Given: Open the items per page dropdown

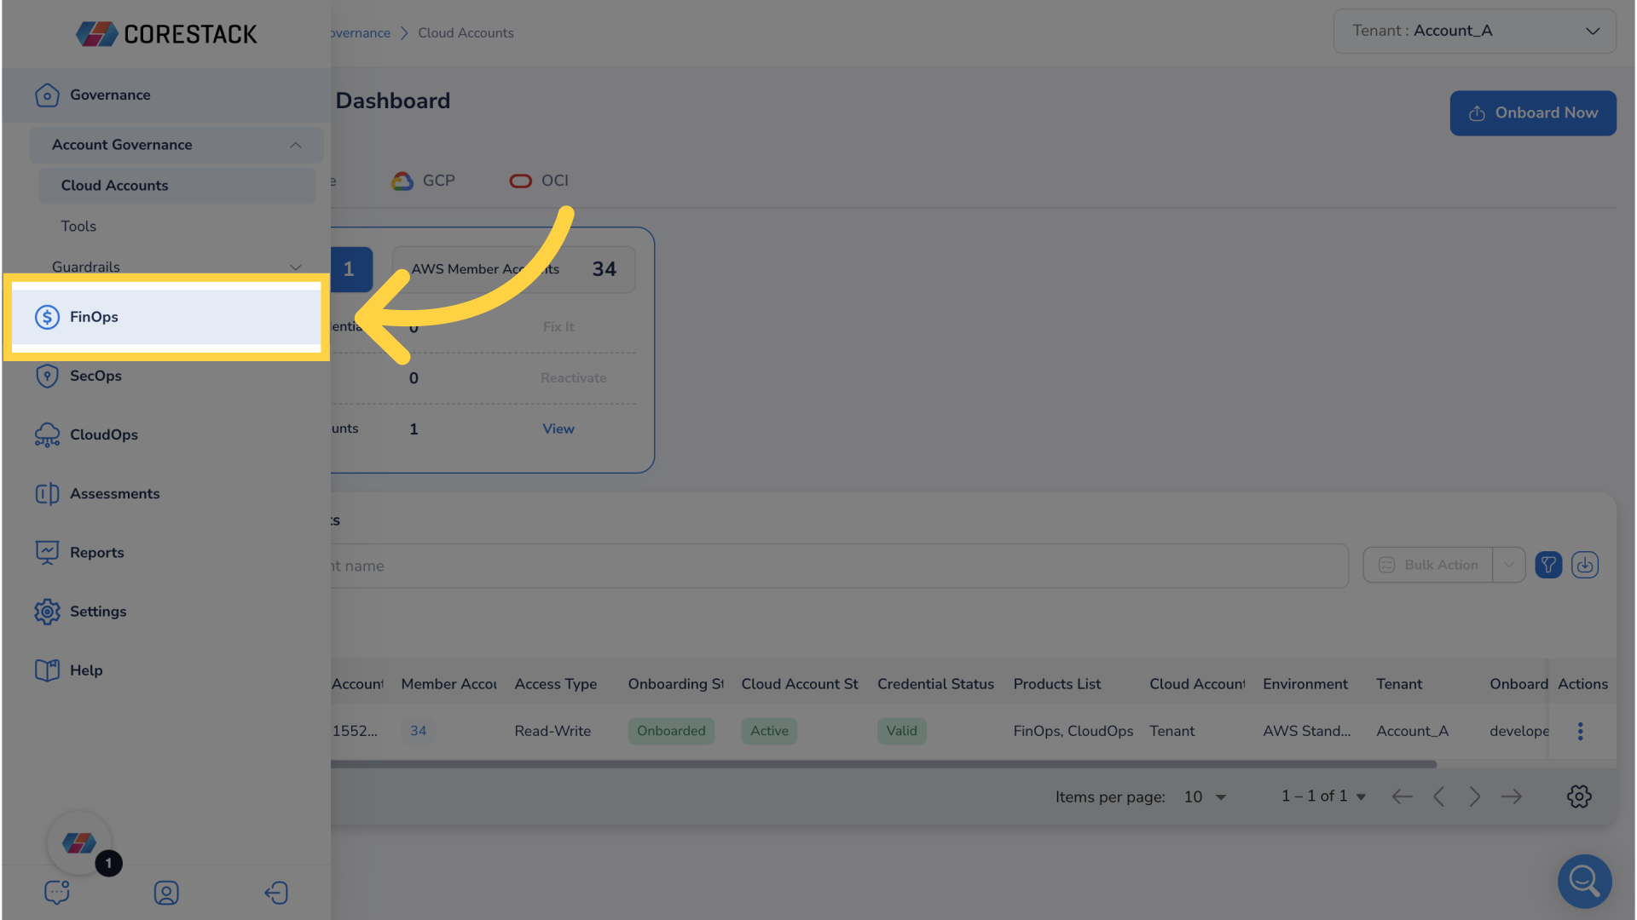Looking at the screenshot, I should tap(1205, 796).
